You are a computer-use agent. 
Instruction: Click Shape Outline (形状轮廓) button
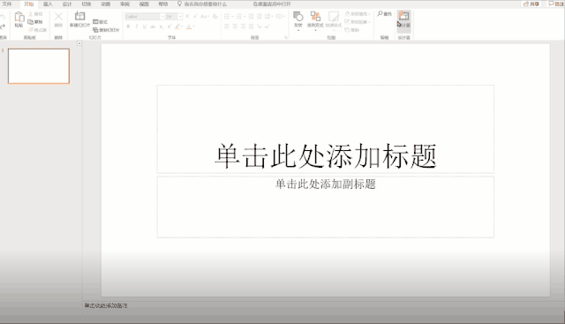pos(358,22)
